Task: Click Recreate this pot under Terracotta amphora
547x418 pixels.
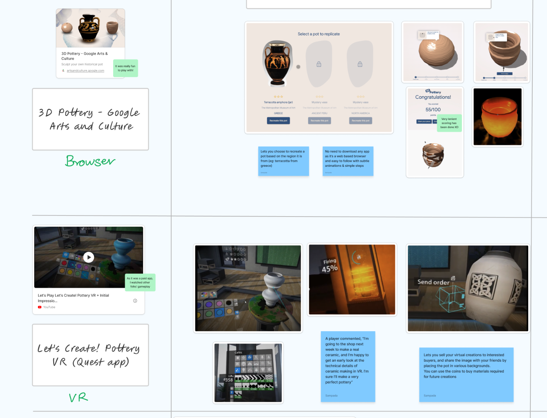Action: point(278,121)
